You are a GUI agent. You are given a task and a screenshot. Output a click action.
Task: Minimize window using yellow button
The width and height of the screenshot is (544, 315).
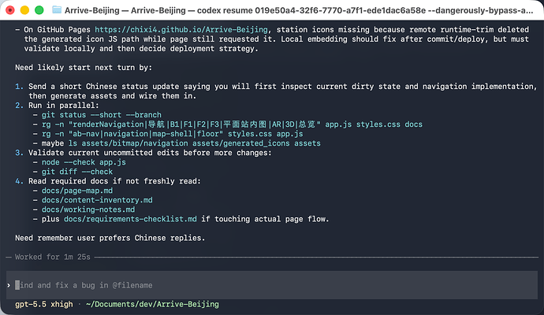(24, 10)
